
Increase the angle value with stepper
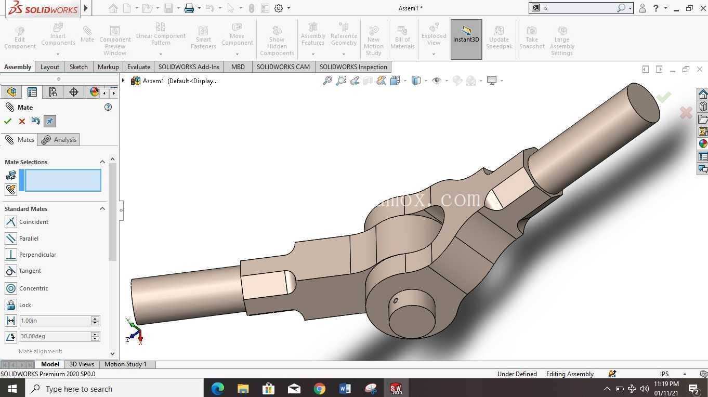95,334
